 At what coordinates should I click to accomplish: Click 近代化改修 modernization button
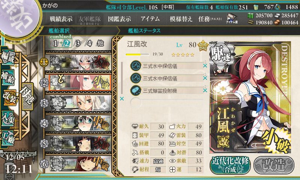point(230,165)
